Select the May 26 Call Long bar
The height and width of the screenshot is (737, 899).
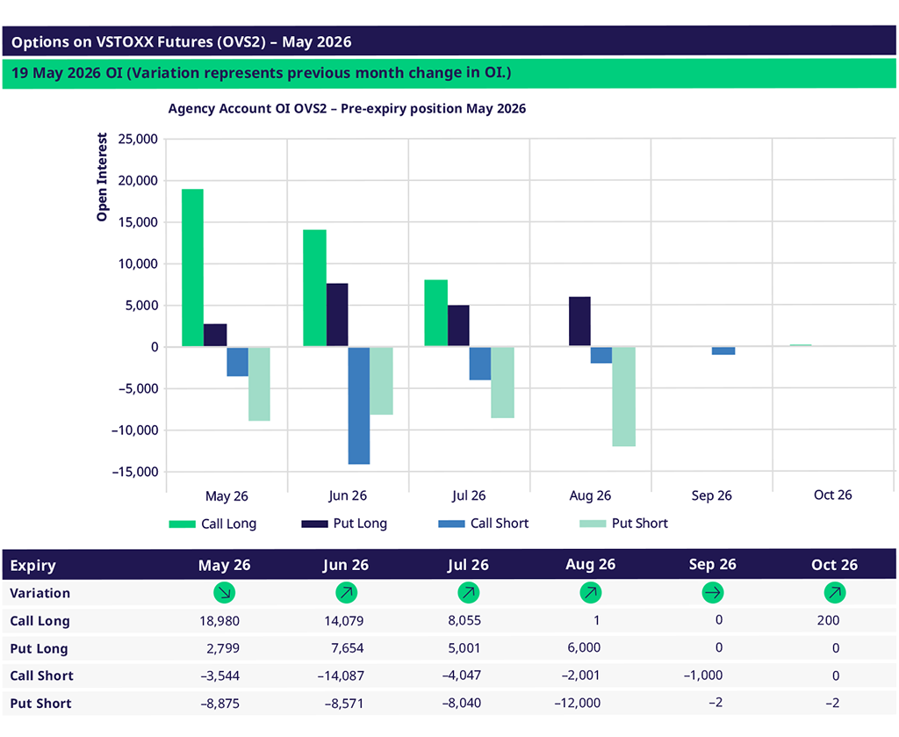(192, 268)
